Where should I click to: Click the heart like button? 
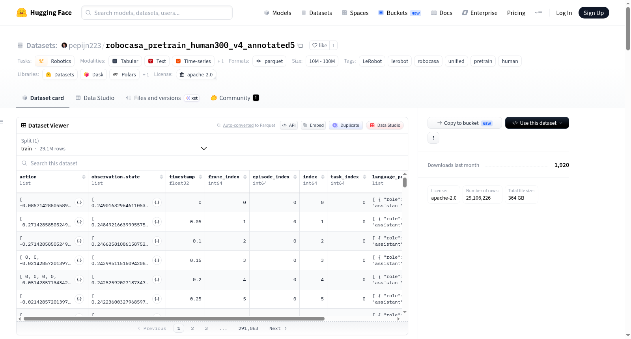319,45
